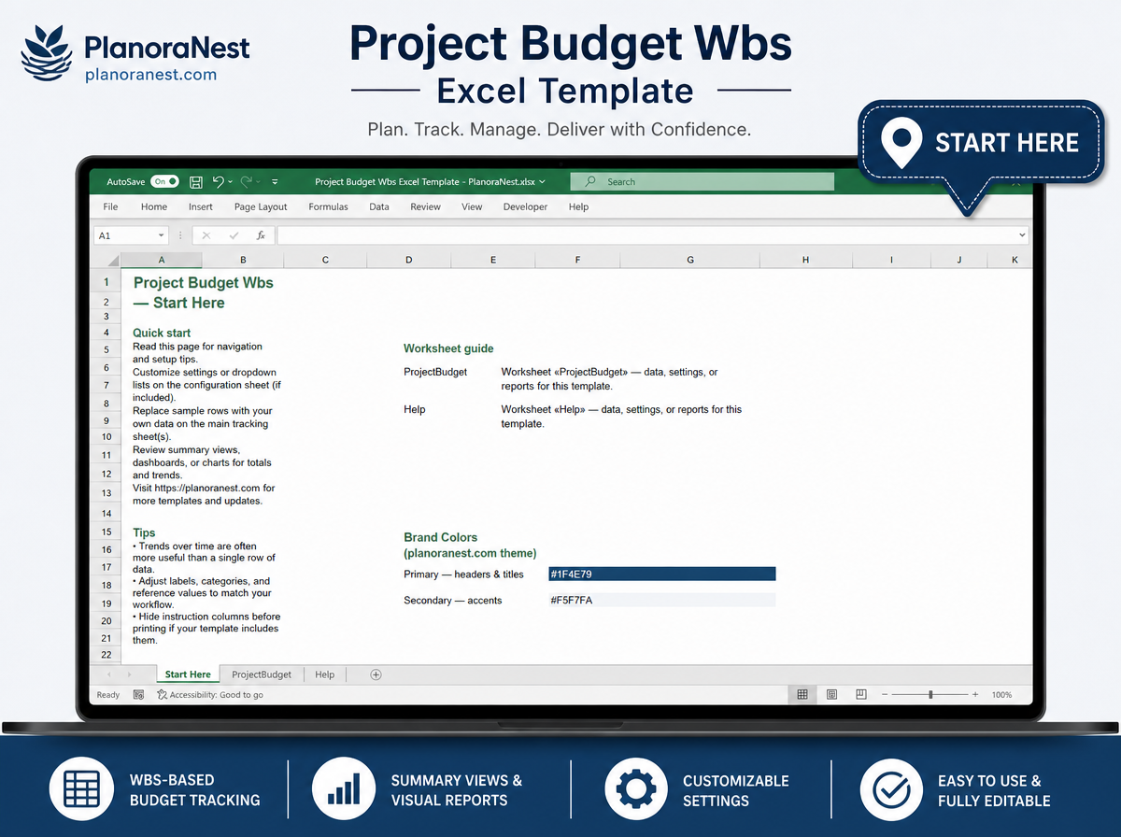Click the primary #1F4E79 color cell
This screenshot has height=837, width=1121.
662,574
